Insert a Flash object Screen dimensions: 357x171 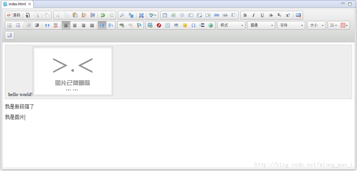click(x=159, y=25)
